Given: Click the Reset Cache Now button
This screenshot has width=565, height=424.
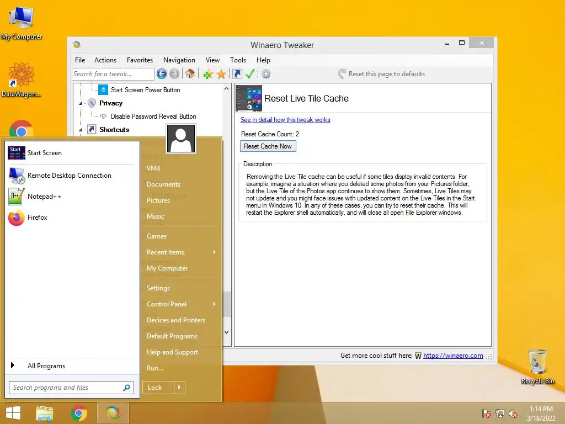Looking at the screenshot, I should [268, 146].
